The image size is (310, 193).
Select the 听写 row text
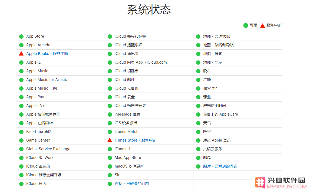pyautogui.click(x=207, y=132)
